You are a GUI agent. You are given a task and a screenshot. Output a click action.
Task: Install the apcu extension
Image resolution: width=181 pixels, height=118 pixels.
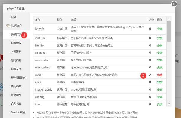pyautogui.click(x=160, y=82)
